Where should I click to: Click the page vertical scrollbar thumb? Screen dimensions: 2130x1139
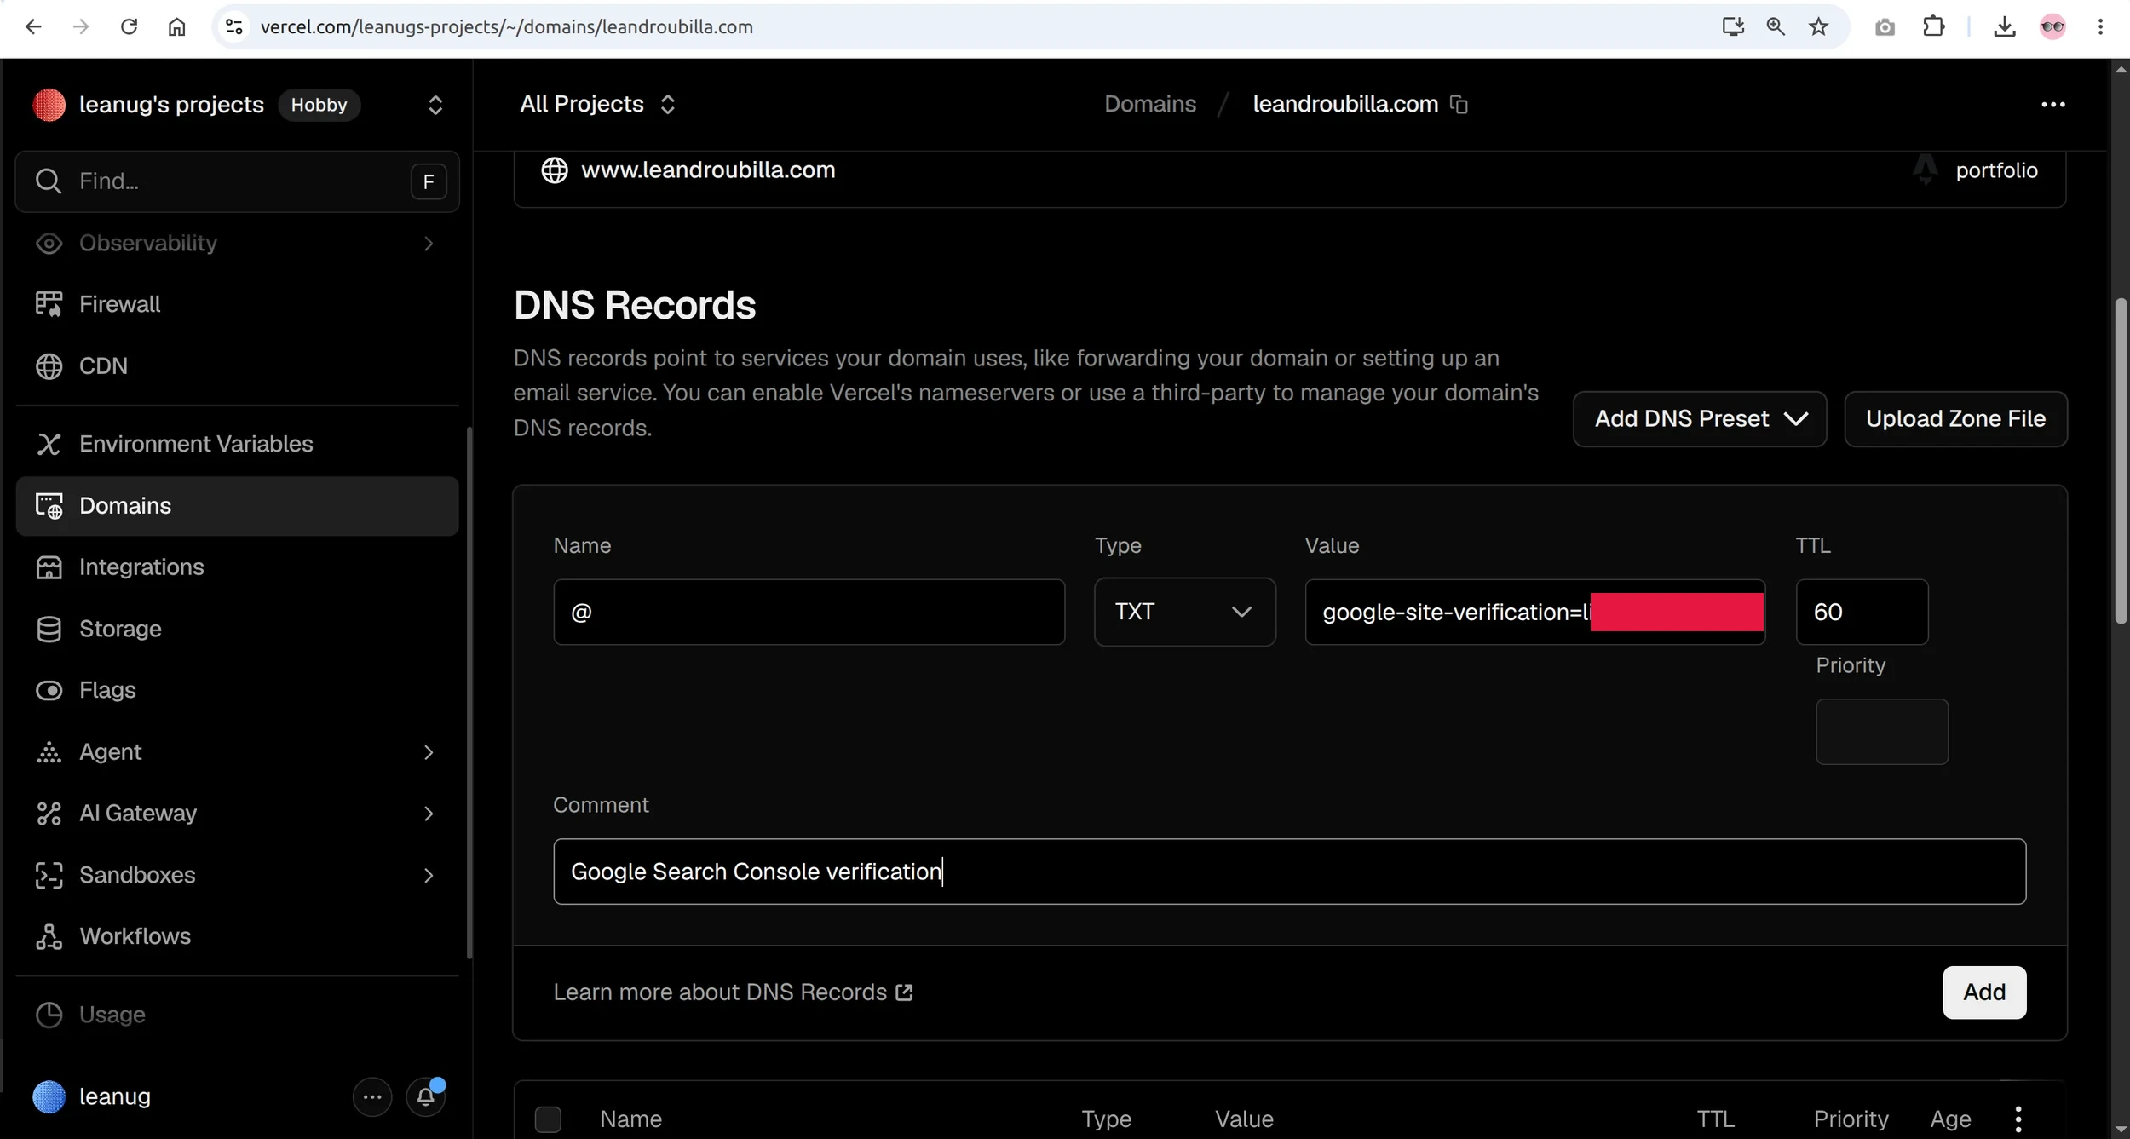click(x=2120, y=460)
